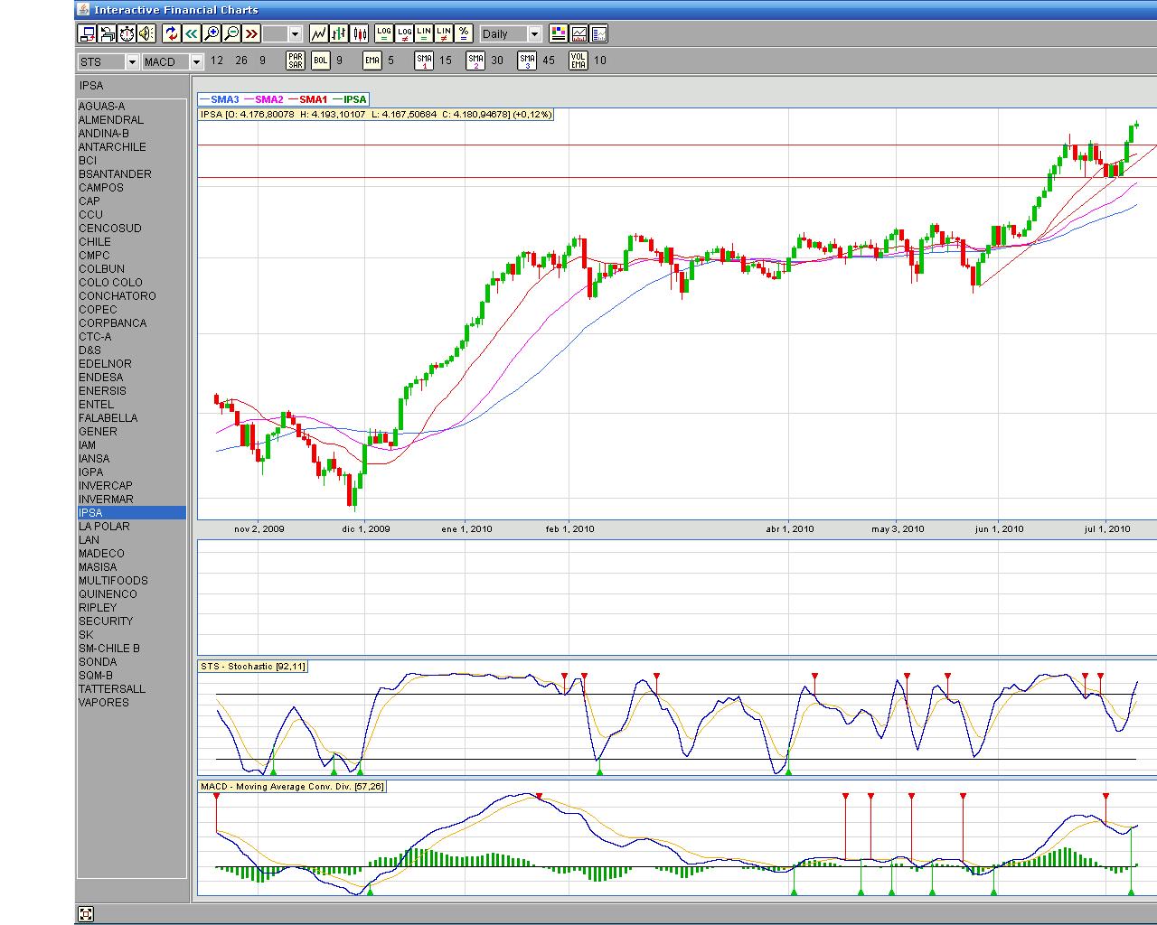
Task: Select SQM-B in stock list
Action: click(132, 675)
